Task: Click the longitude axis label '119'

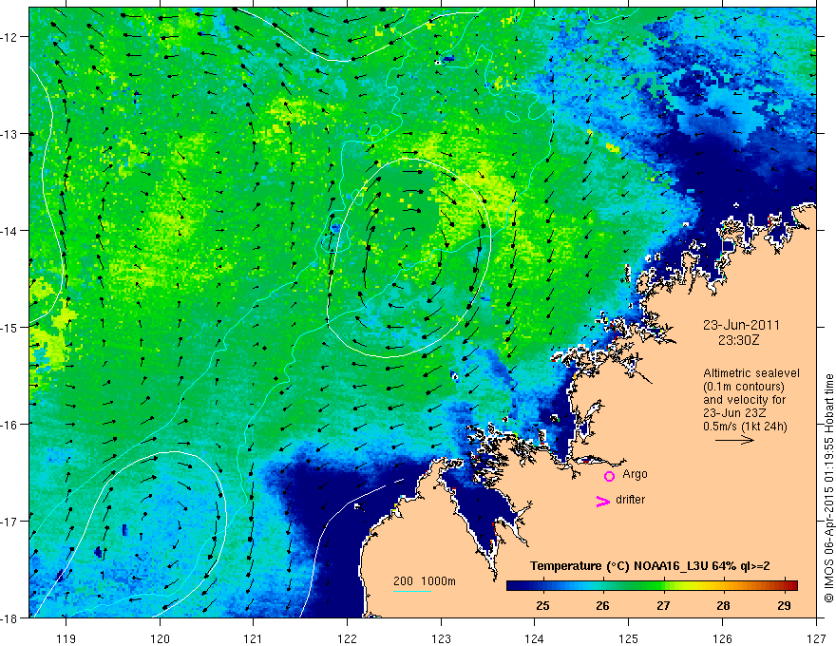Action: (x=66, y=638)
